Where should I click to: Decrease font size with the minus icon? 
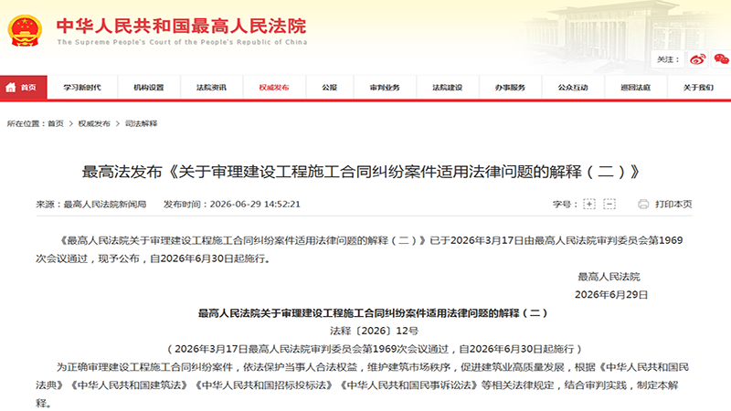609,204
